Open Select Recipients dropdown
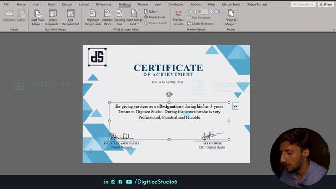The image size is (336, 189). [52, 18]
